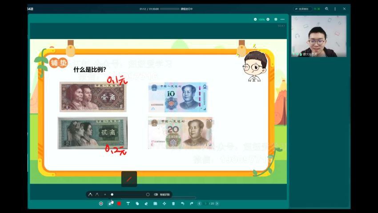Select the shapes tool in the toolbar
378x213 pixels.
(137, 204)
